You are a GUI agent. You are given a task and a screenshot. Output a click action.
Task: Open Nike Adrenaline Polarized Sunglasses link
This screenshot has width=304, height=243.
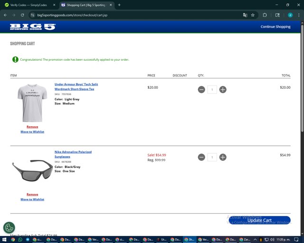[x=73, y=154]
